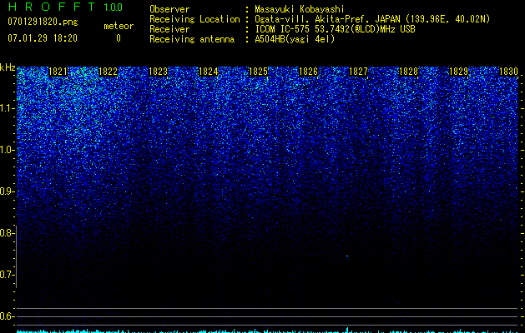Screen dimensions: 525x333
Task: Click the 'Observer' field label
Action: coord(169,9)
